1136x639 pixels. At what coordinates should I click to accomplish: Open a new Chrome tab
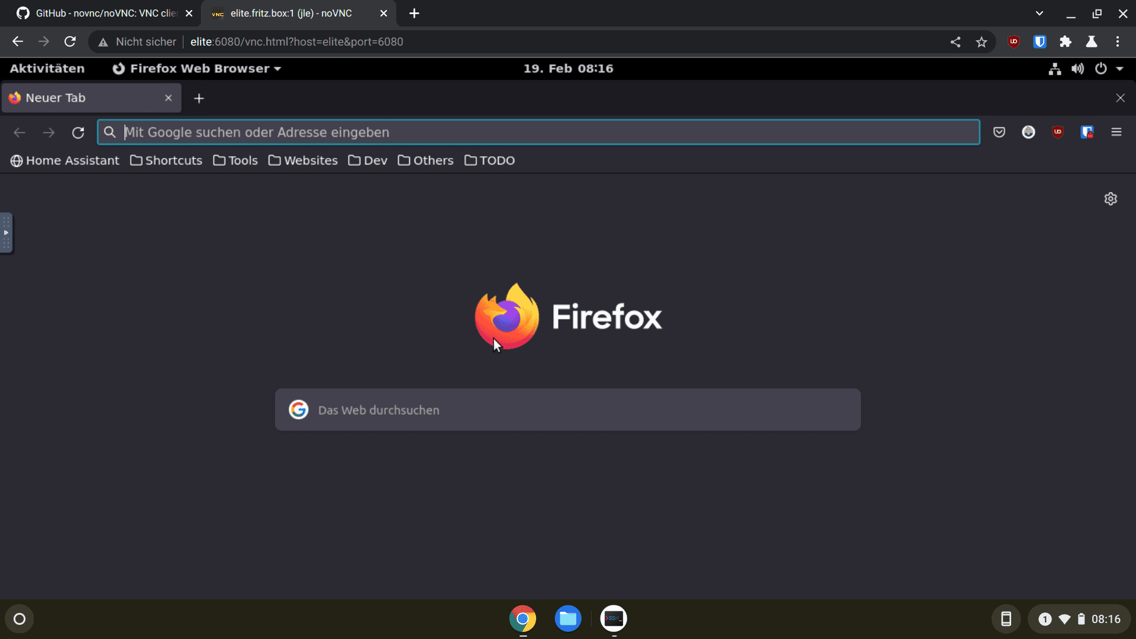(x=414, y=13)
